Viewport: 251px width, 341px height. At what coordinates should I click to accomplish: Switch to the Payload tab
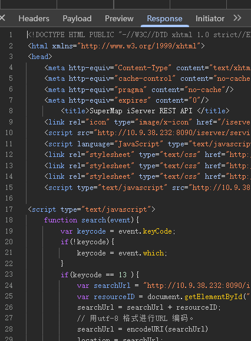click(77, 18)
